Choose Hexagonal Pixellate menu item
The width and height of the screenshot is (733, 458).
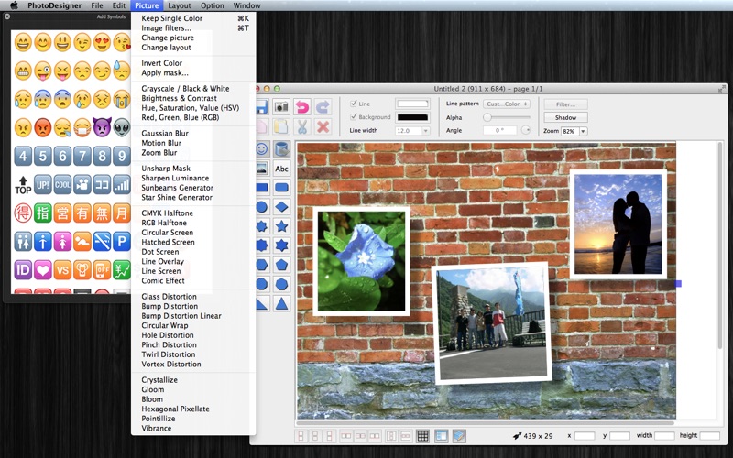click(x=193, y=409)
